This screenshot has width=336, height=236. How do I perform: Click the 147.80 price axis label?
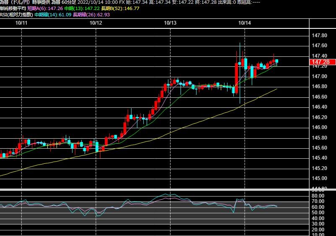click(x=320, y=36)
